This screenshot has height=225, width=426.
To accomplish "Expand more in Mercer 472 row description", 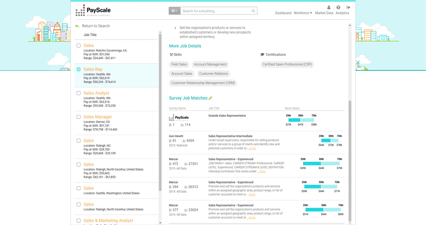I will (262, 171).
